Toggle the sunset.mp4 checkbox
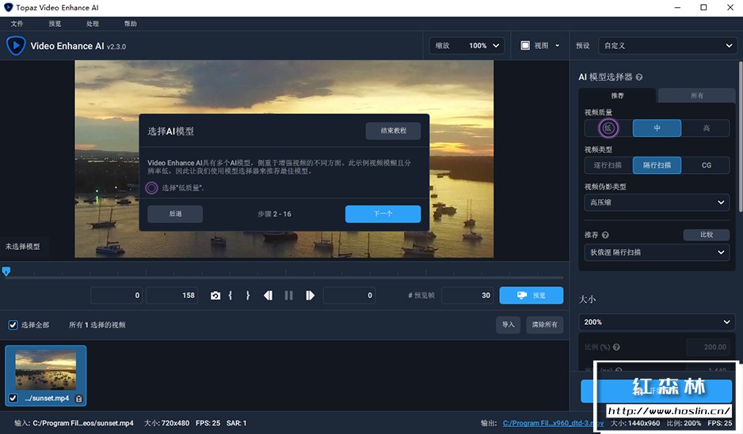This screenshot has width=743, height=434. (13, 398)
